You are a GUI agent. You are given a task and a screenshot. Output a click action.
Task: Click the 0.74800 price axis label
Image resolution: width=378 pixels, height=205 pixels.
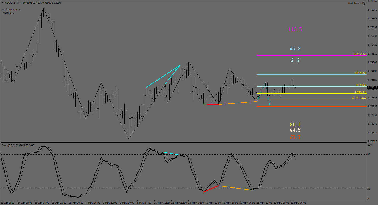[372, 62]
